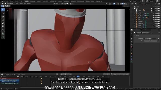Select the Transform tool
The image size is (161, 90).
tap(3, 26)
